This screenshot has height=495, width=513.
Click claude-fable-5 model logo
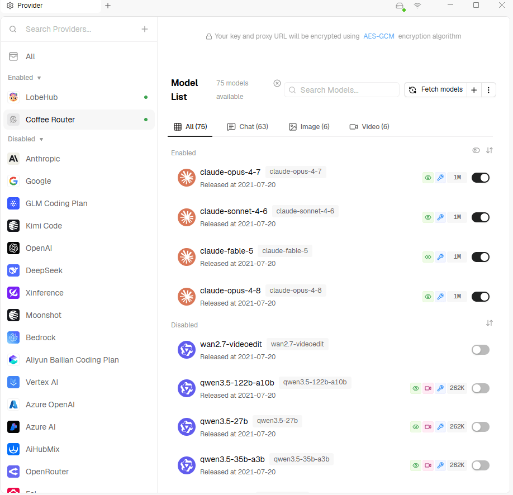pyautogui.click(x=187, y=257)
